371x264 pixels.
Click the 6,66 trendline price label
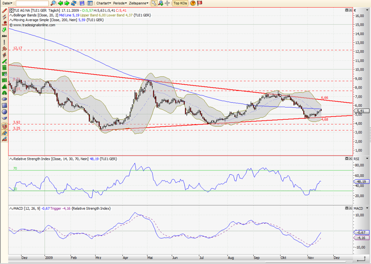(325, 98)
